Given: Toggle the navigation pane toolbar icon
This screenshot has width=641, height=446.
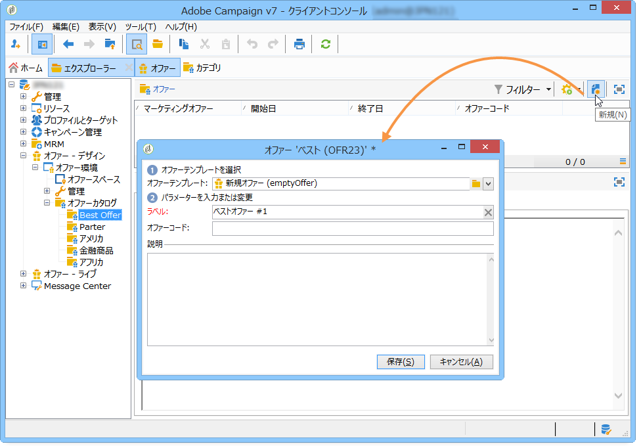Looking at the screenshot, I should [x=42, y=44].
